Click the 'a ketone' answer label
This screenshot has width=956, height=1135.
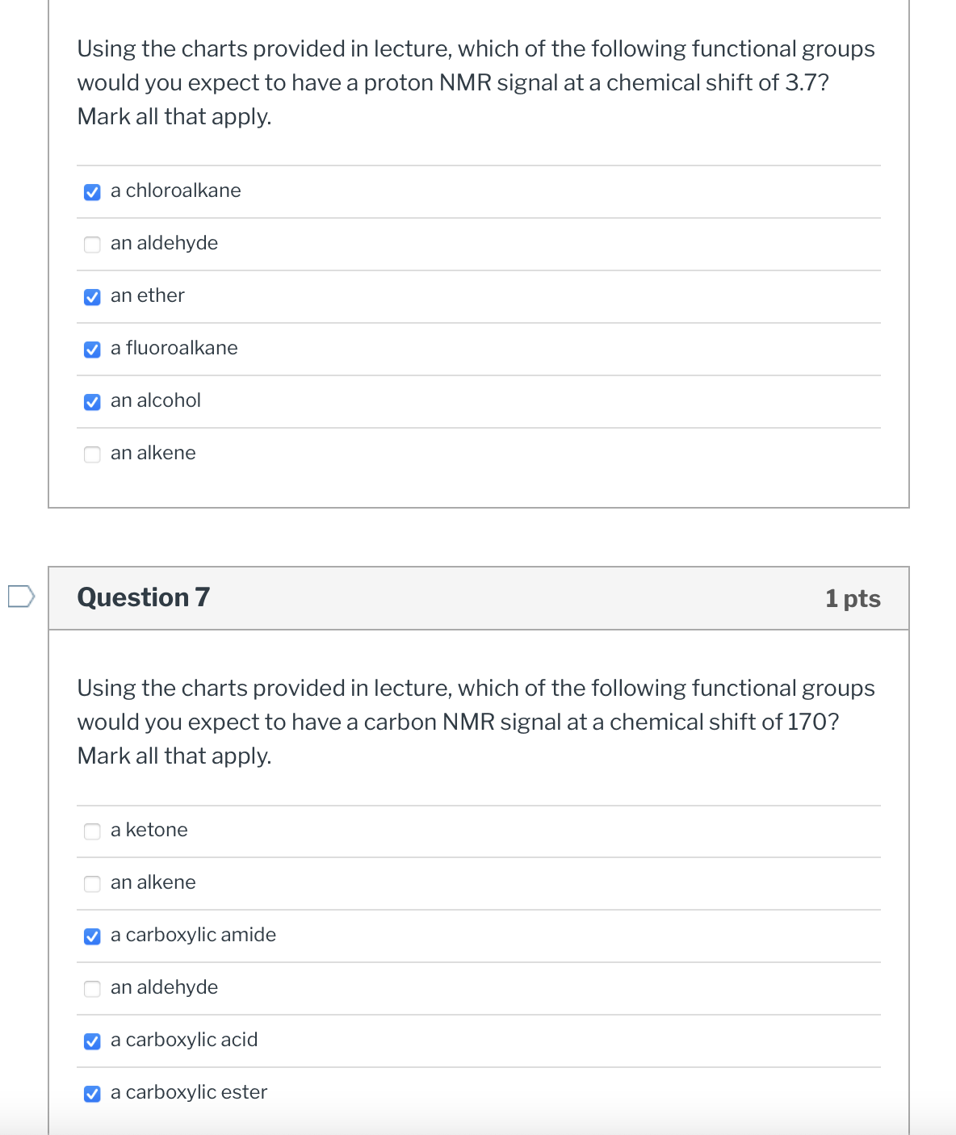[x=149, y=830]
